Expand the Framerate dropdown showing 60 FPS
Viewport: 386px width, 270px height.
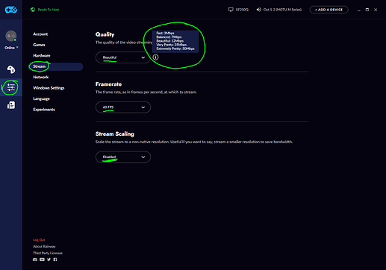123,107
